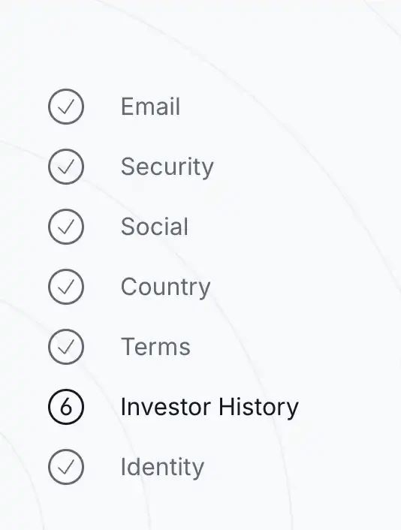
Task: Jump to the Country step
Action: point(165,288)
